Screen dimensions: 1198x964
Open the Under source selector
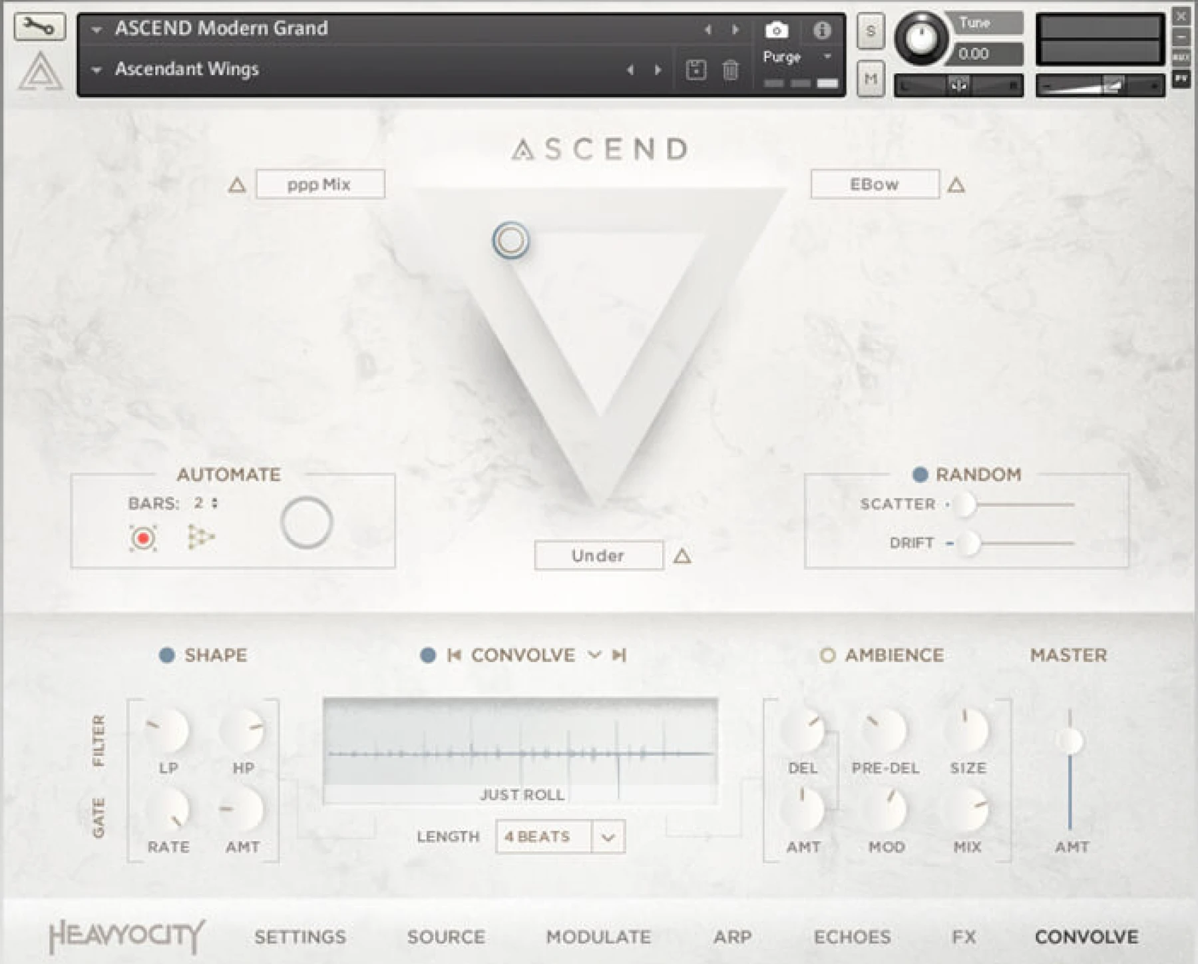(598, 556)
